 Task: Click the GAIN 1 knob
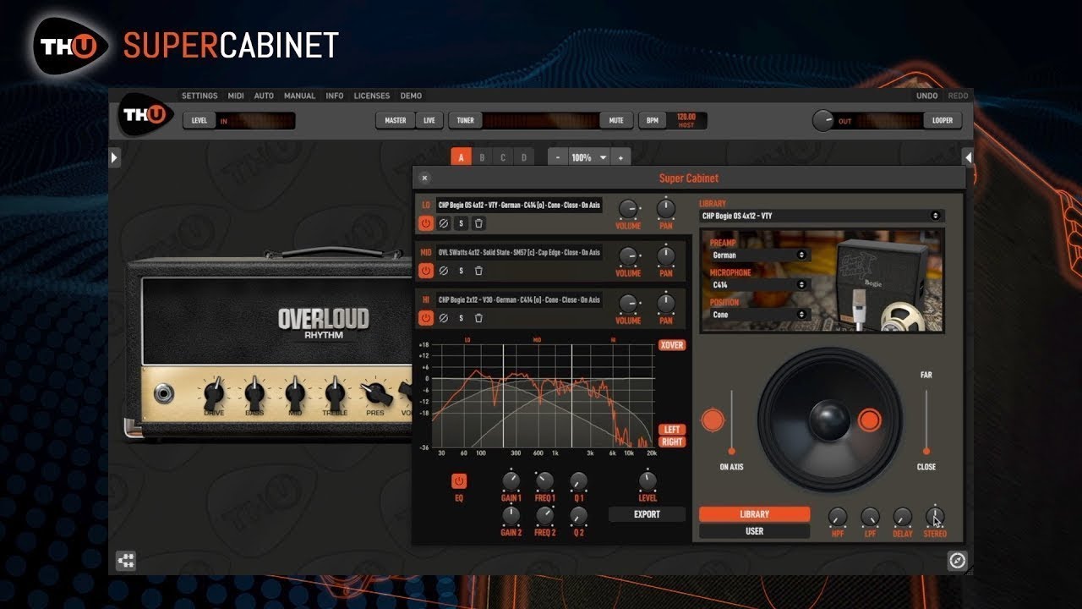tap(511, 481)
